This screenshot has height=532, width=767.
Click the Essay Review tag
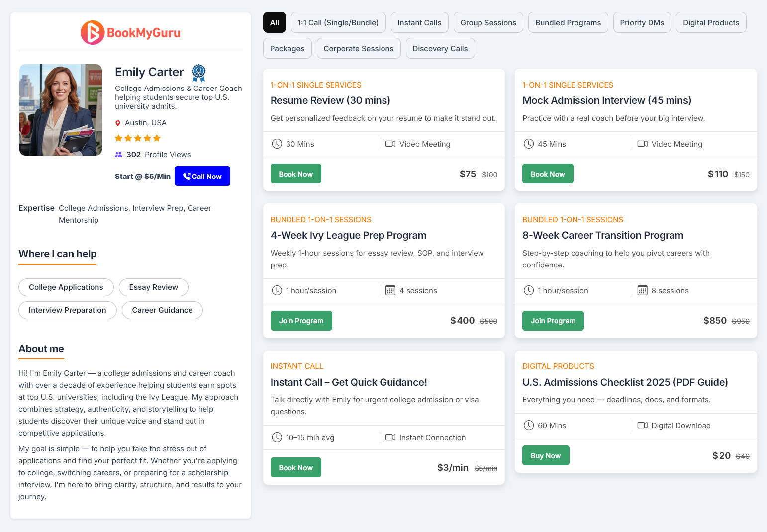pyautogui.click(x=153, y=287)
